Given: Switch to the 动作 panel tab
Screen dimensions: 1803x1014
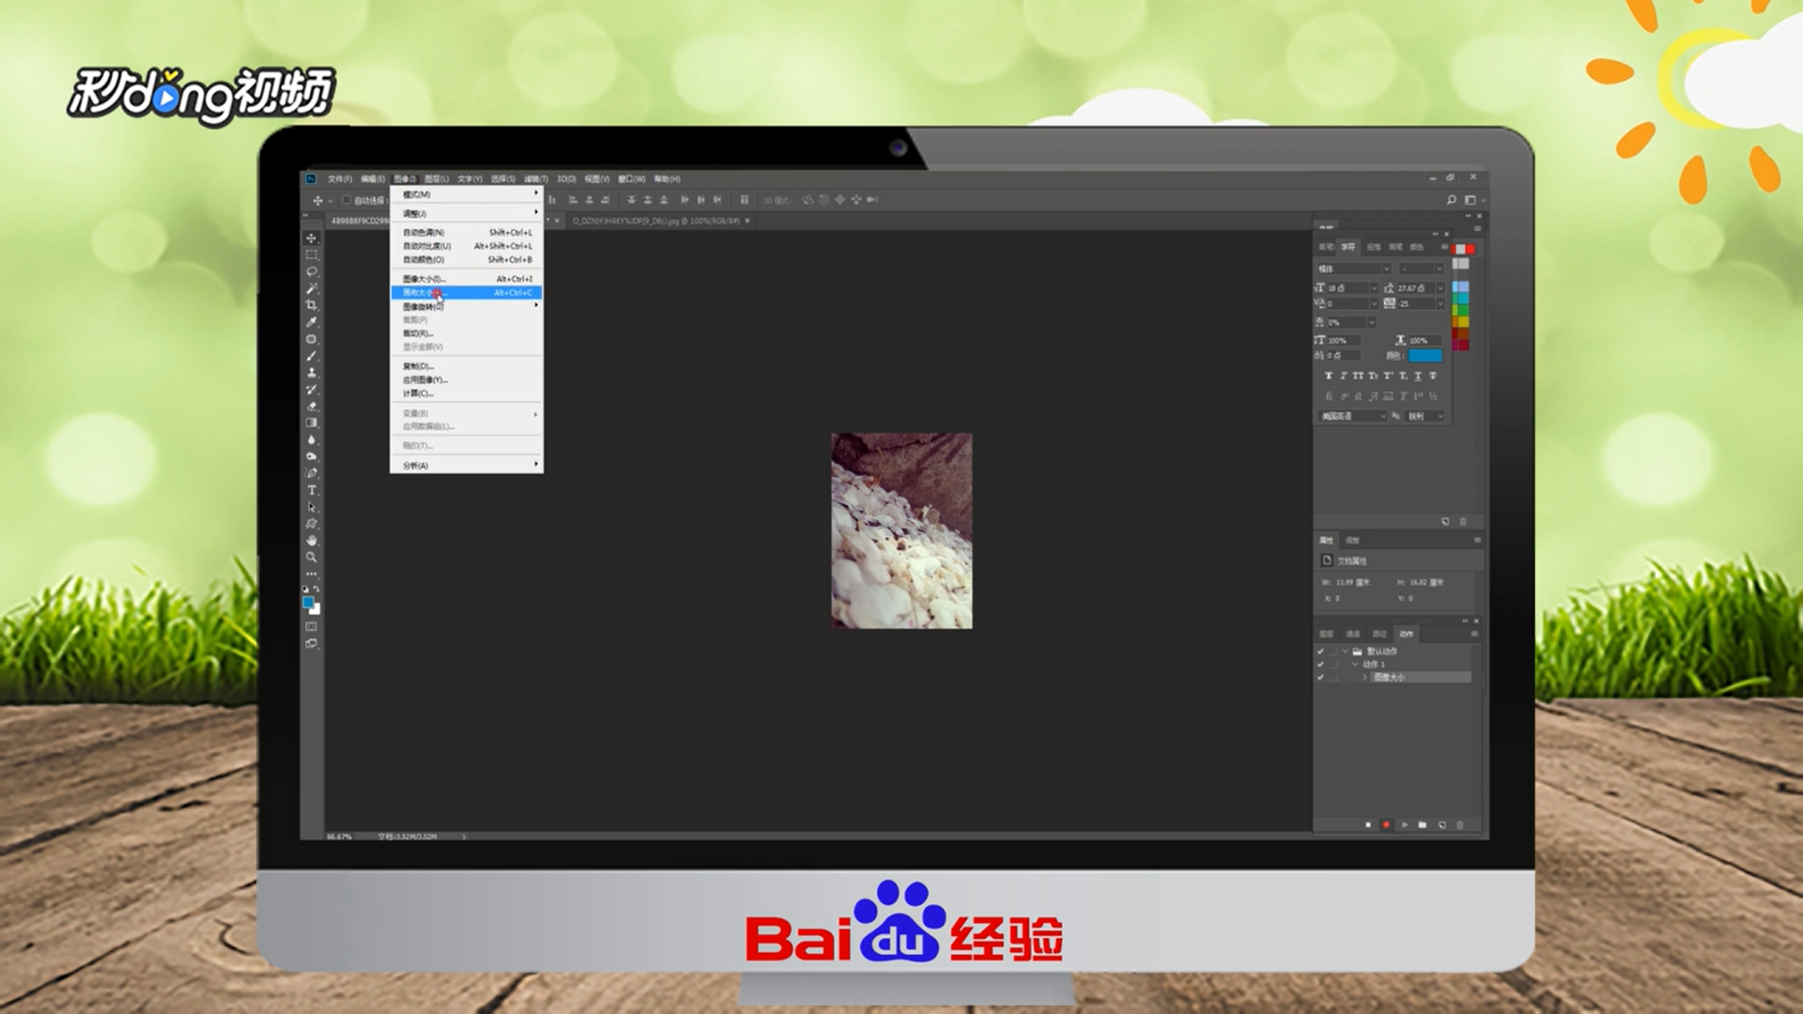Looking at the screenshot, I should click(1406, 634).
